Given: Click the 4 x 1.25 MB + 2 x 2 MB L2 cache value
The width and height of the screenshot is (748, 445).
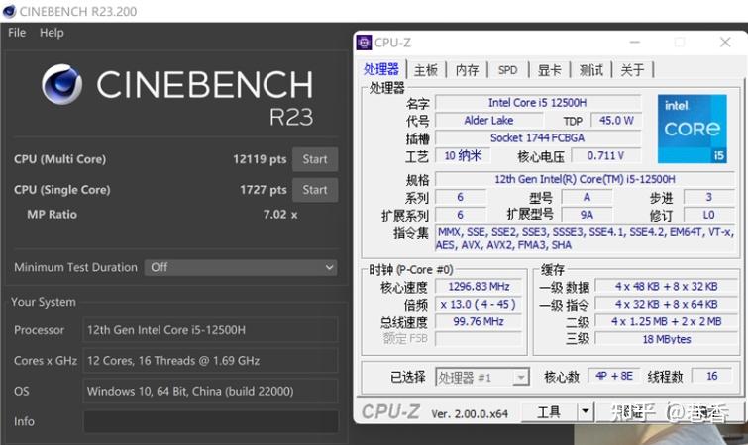Looking at the screenshot, I should pos(667,321).
